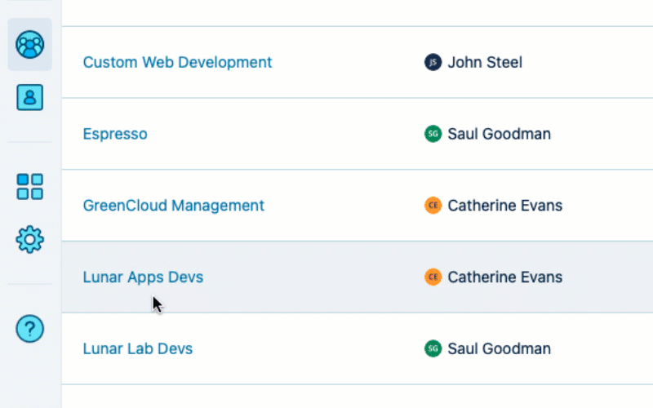Open Lunar Lab Devs team link

tap(138, 349)
